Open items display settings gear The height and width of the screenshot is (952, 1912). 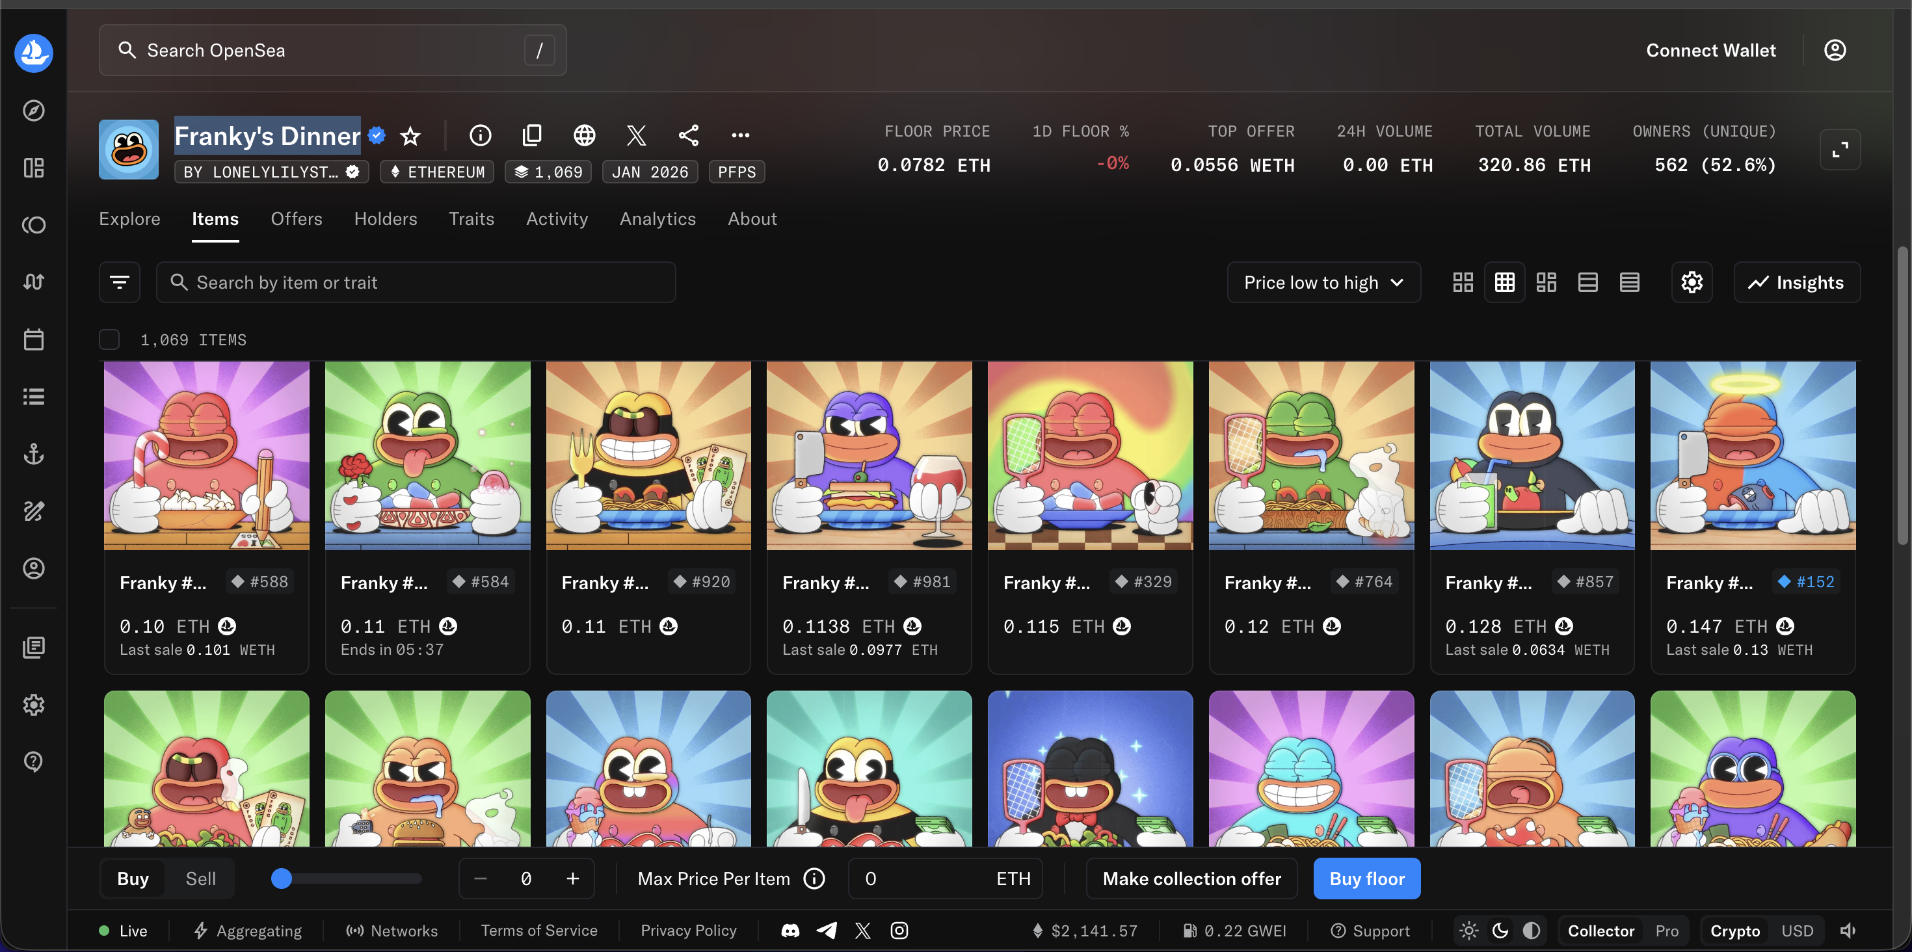(1692, 282)
